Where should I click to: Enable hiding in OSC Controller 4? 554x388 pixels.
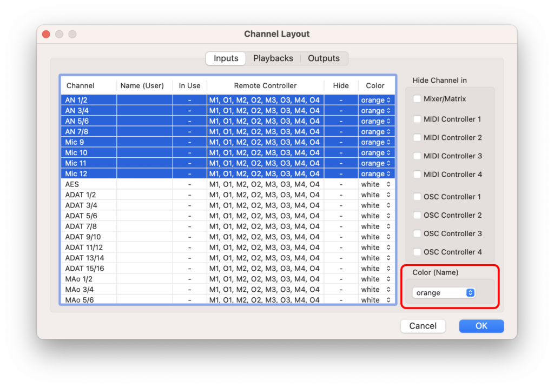(x=417, y=252)
